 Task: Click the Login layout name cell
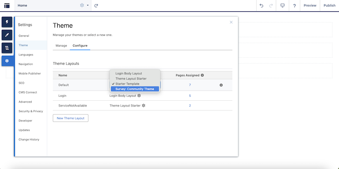click(x=62, y=96)
